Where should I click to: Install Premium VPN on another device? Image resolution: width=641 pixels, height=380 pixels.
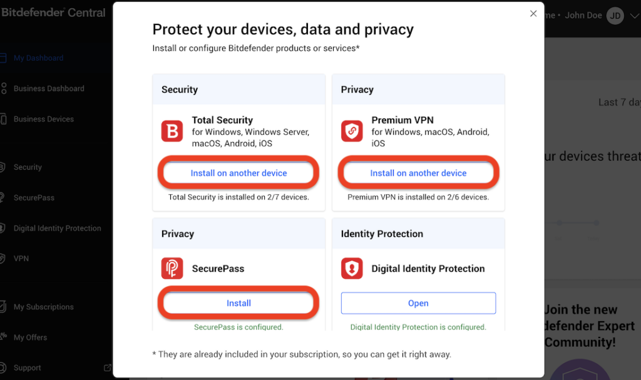pos(418,172)
